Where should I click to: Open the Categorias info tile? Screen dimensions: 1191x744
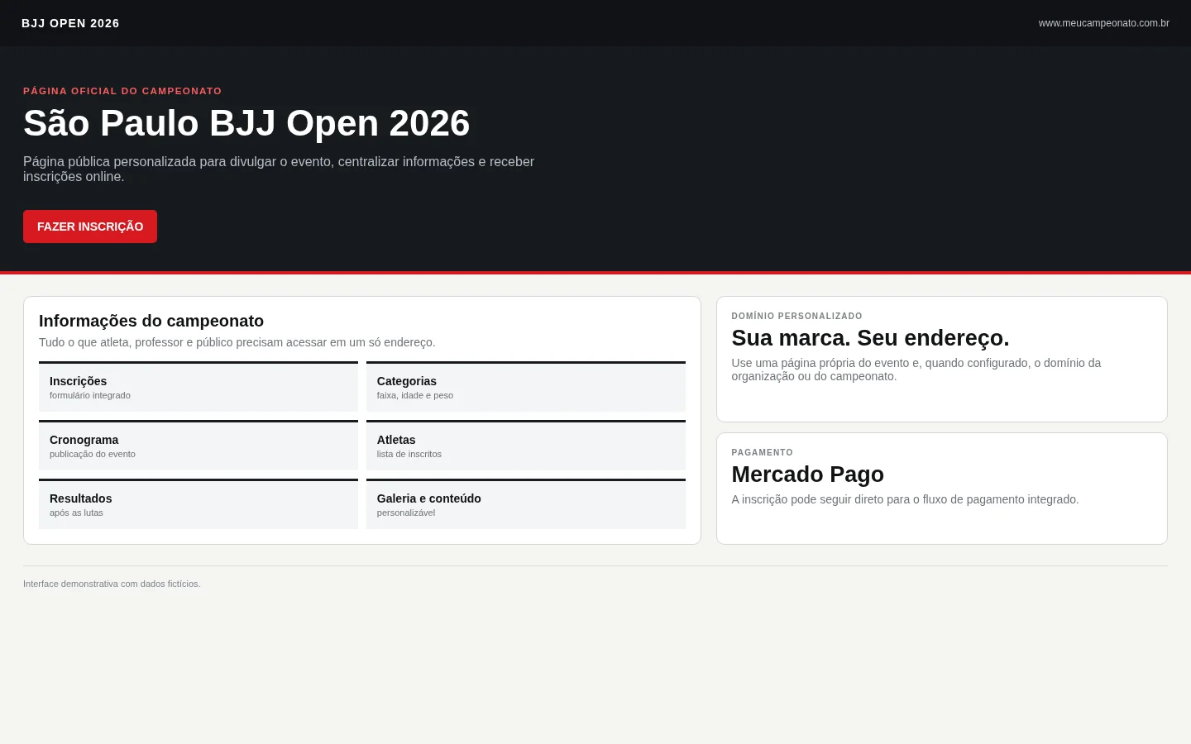(526, 387)
